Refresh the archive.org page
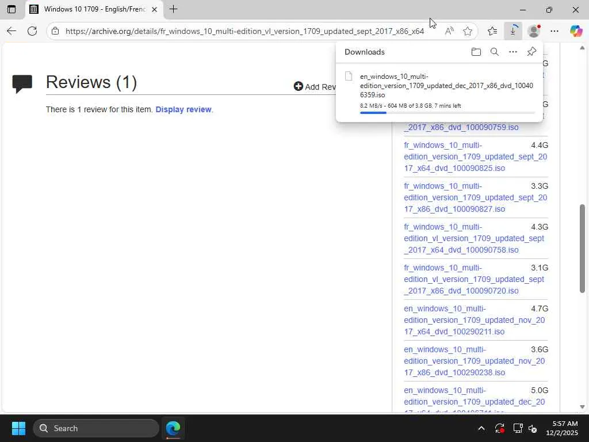The image size is (589, 442). (32, 31)
